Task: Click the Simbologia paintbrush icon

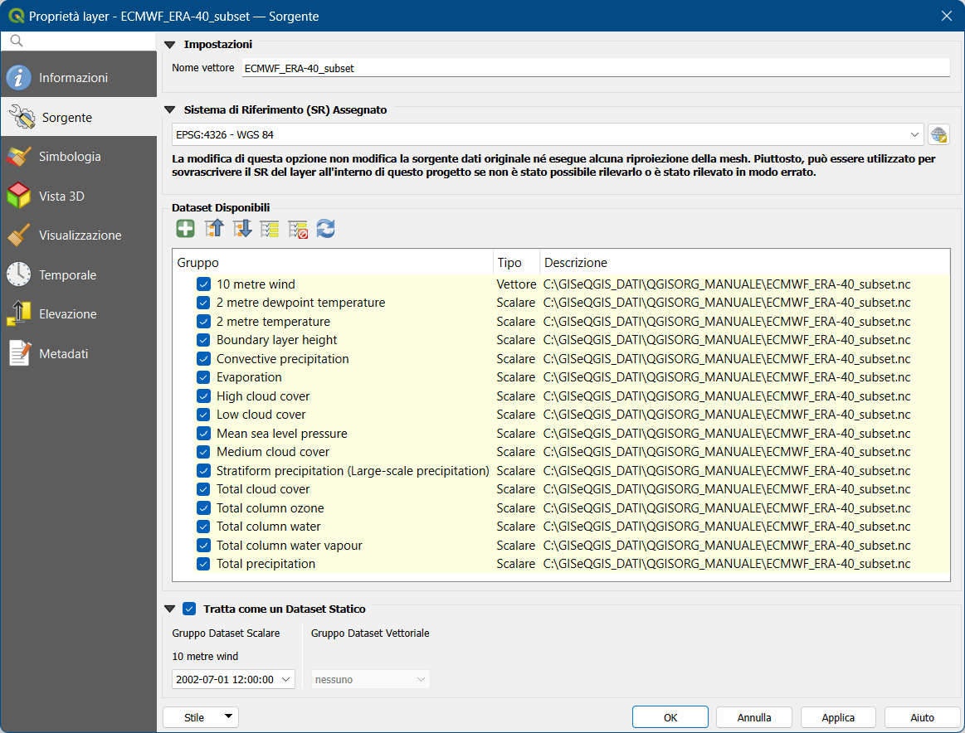Action: [x=18, y=156]
